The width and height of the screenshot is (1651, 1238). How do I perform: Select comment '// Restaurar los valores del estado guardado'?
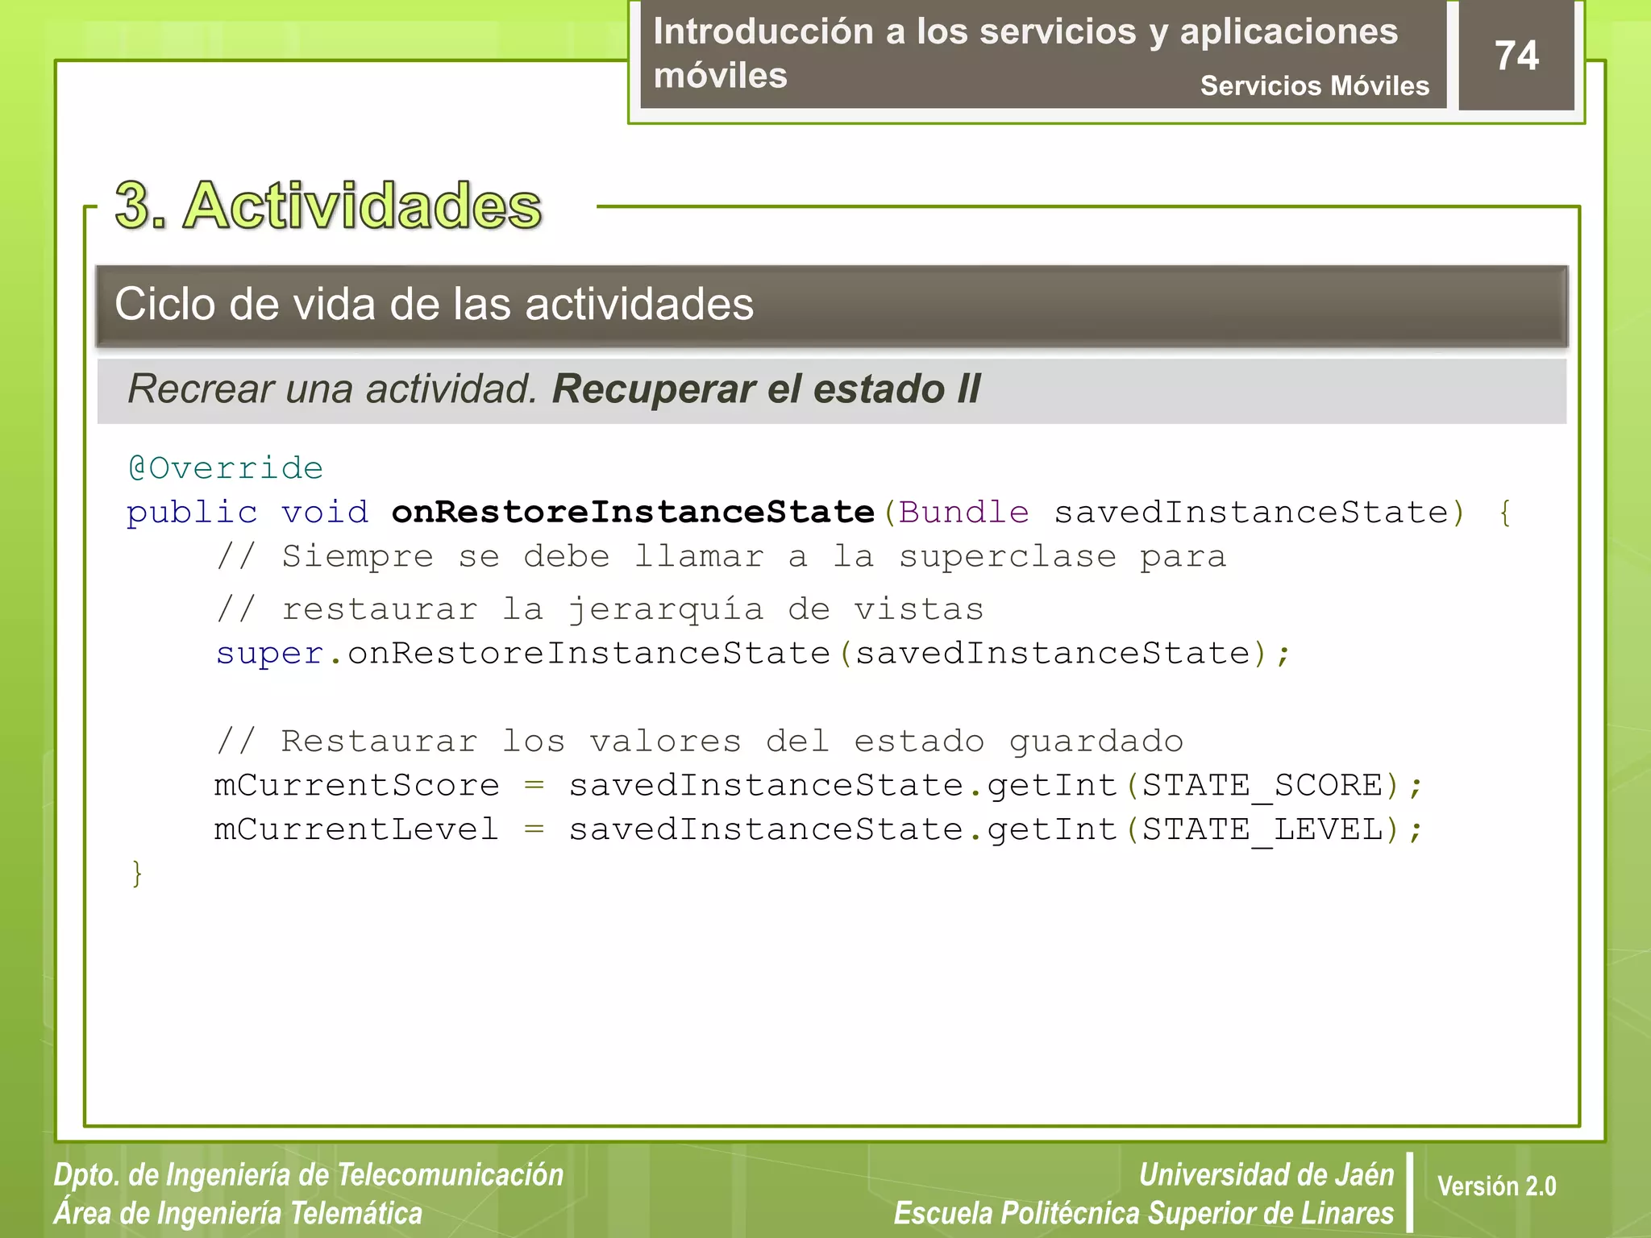pos(700,741)
